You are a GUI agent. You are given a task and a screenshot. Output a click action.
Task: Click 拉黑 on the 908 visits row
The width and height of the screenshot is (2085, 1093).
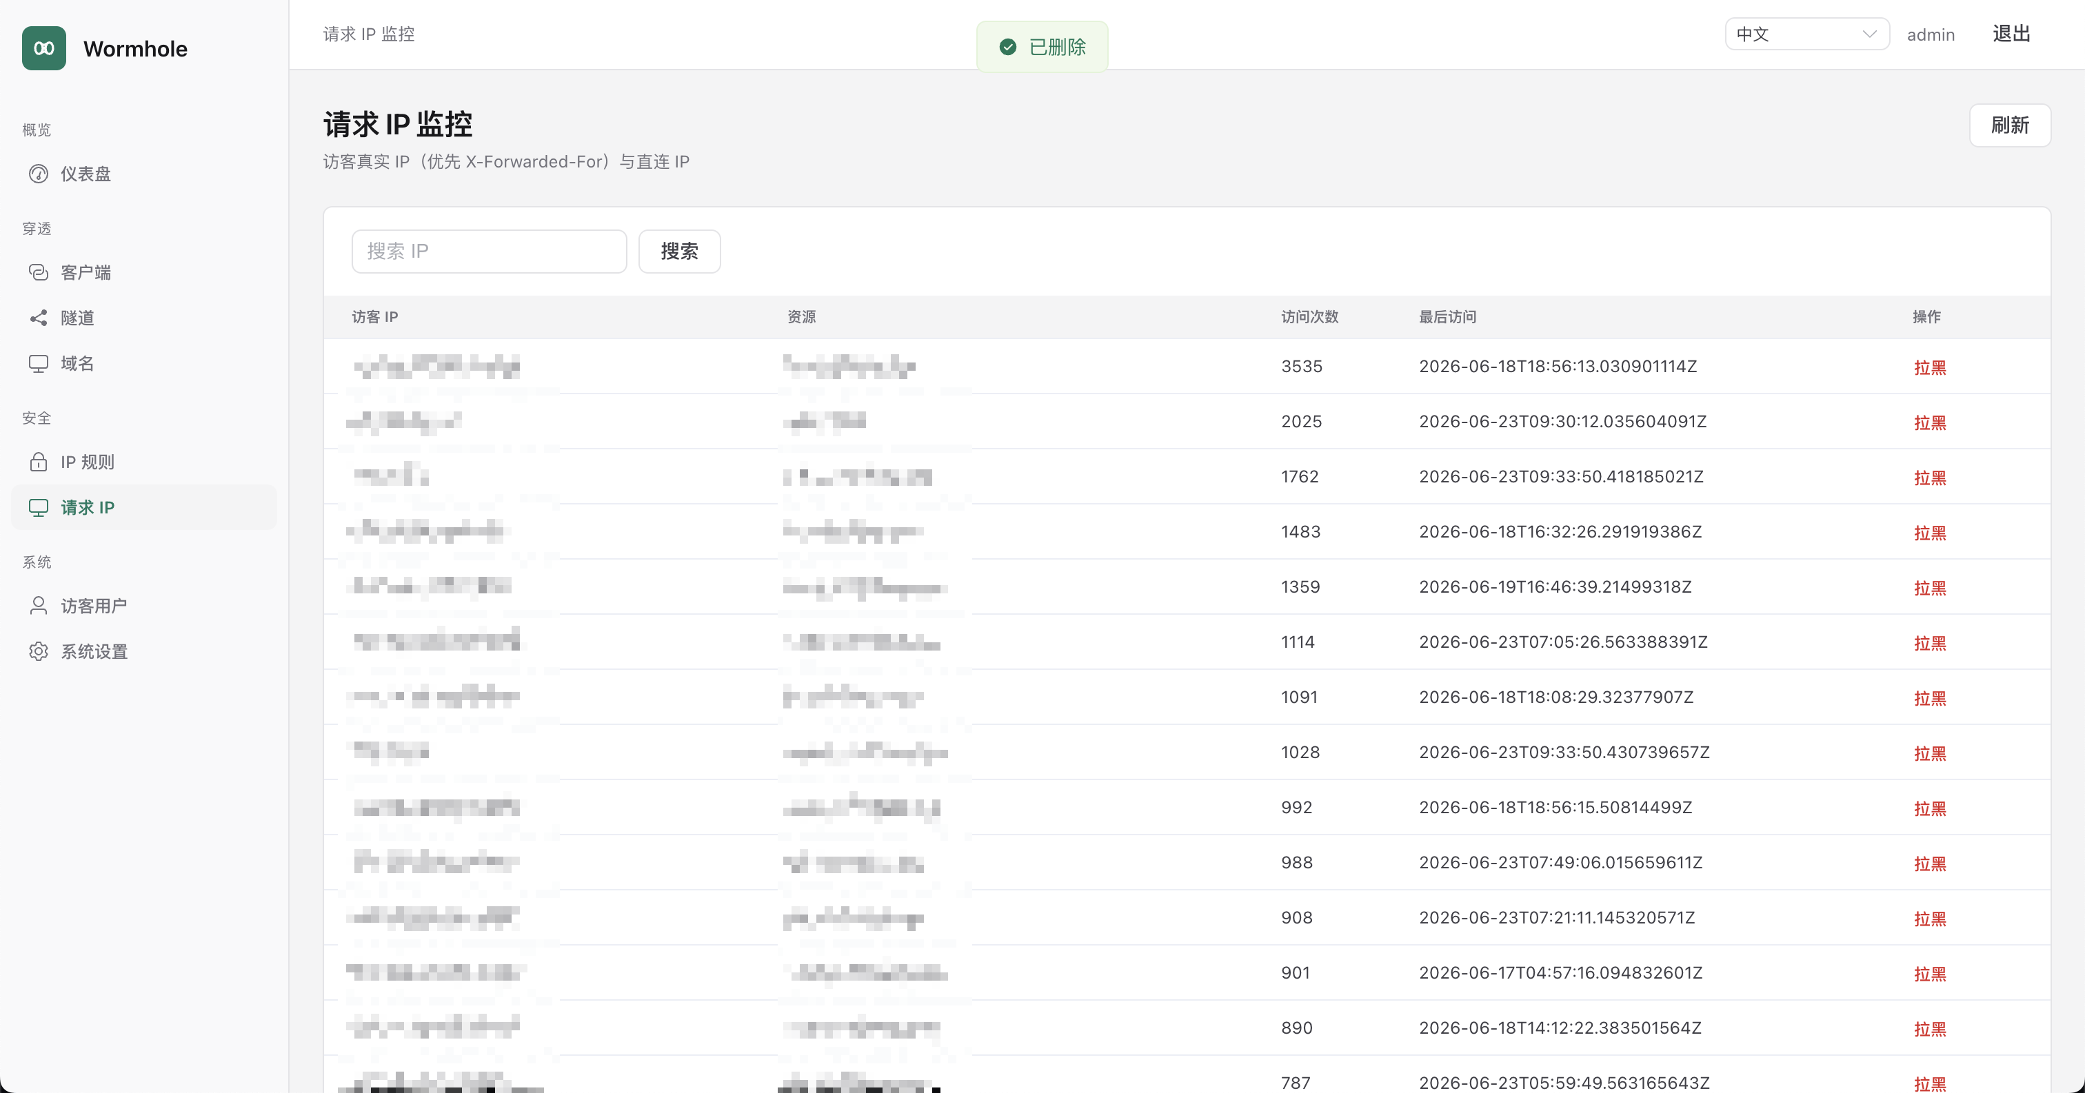pos(1930,918)
